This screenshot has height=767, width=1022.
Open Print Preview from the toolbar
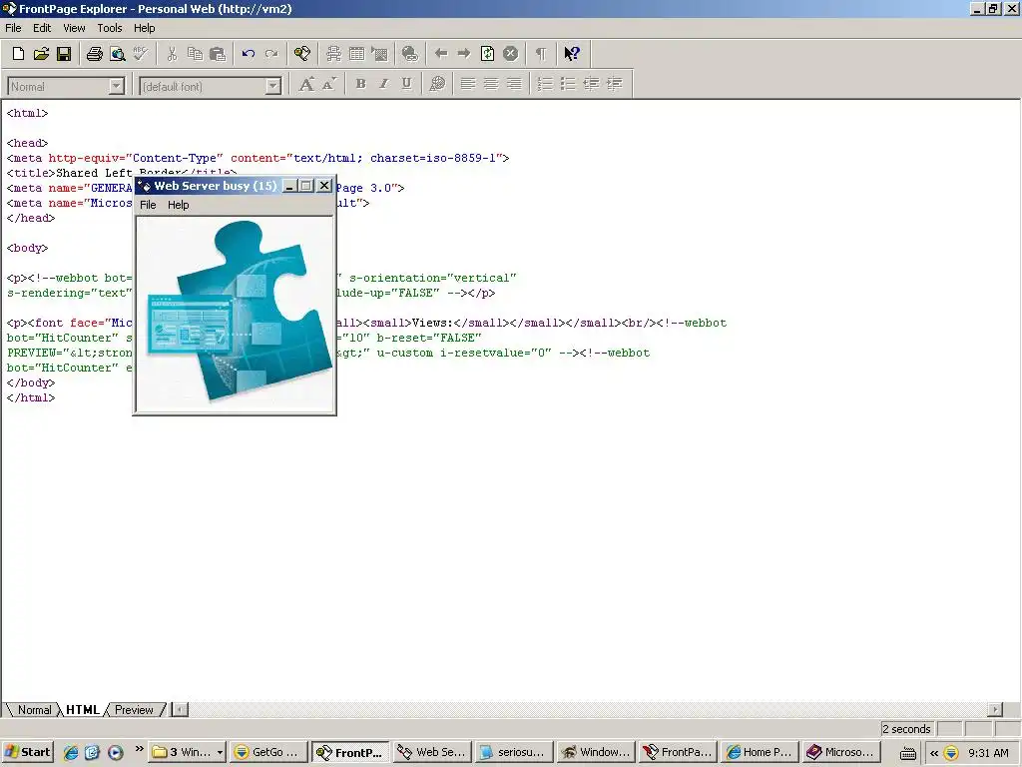pos(118,54)
